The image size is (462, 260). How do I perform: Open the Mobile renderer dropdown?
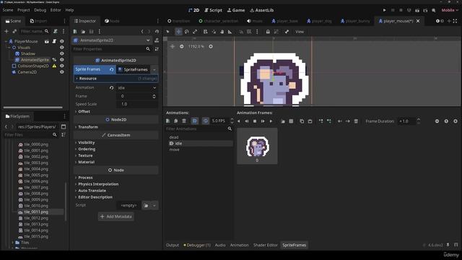pyautogui.click(x=450, y=10)
